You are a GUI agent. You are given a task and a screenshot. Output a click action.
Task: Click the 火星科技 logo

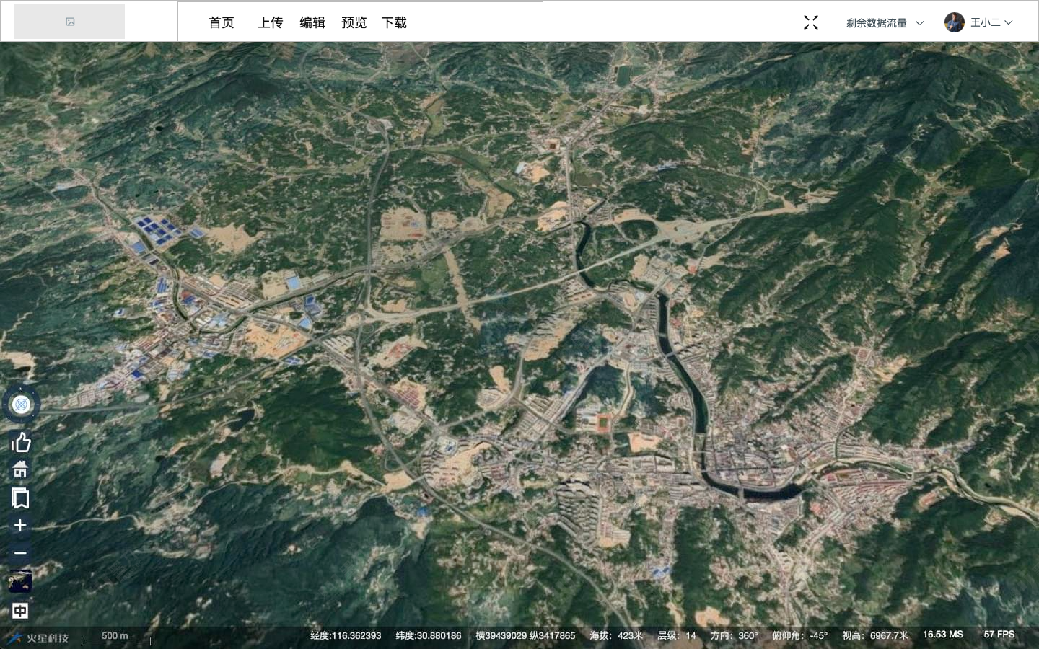38,637
